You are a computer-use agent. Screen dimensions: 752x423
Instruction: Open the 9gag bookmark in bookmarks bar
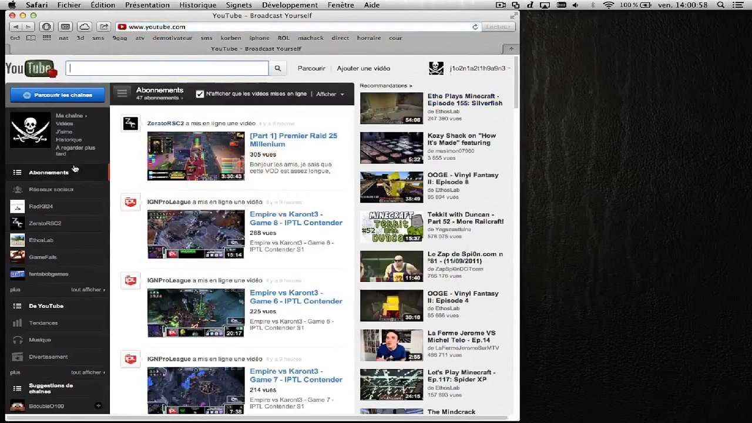(119, 38)
